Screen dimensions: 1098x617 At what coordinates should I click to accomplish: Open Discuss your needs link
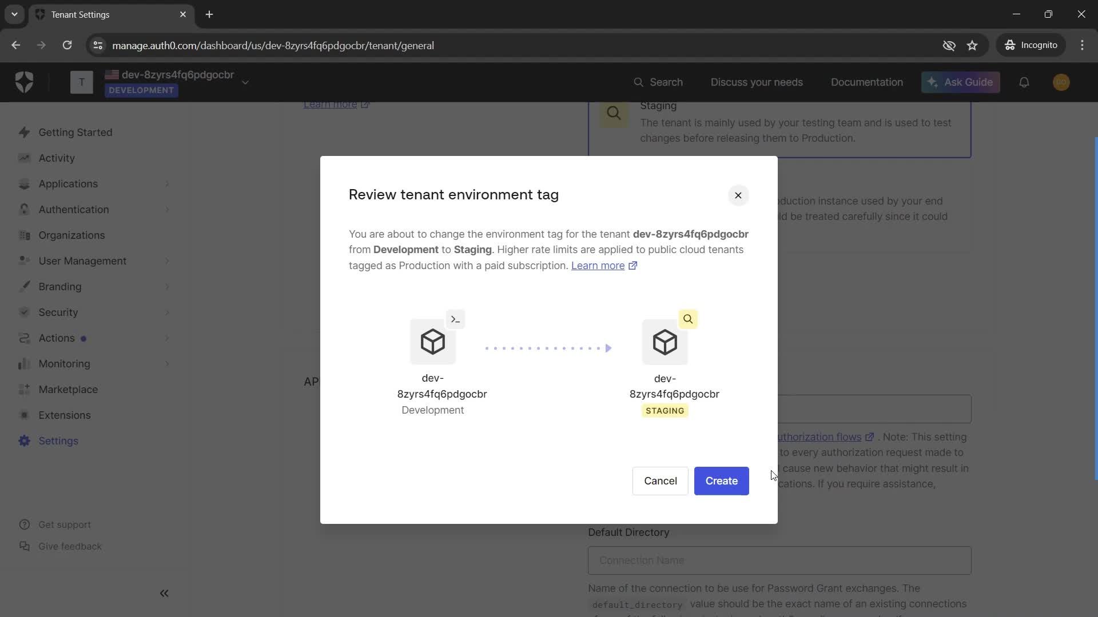point(757,82)
